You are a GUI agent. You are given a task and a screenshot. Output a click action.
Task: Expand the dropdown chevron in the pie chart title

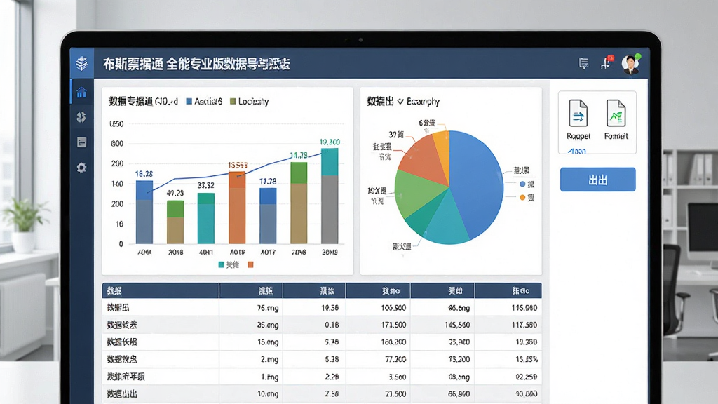click(400, 101)
